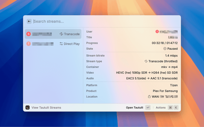204x127 pixels.
Task: Select the Direct Play stream list item
Action: 53,44
